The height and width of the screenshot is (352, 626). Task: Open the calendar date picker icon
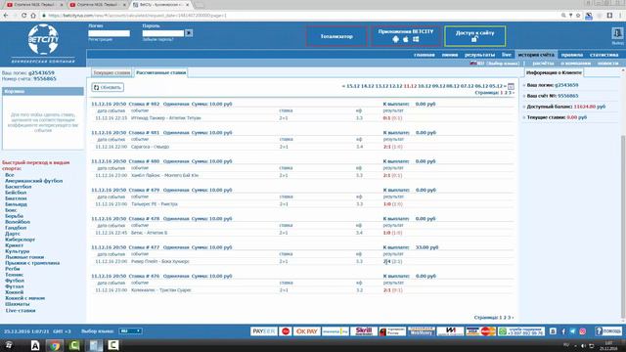click(511, 86)
